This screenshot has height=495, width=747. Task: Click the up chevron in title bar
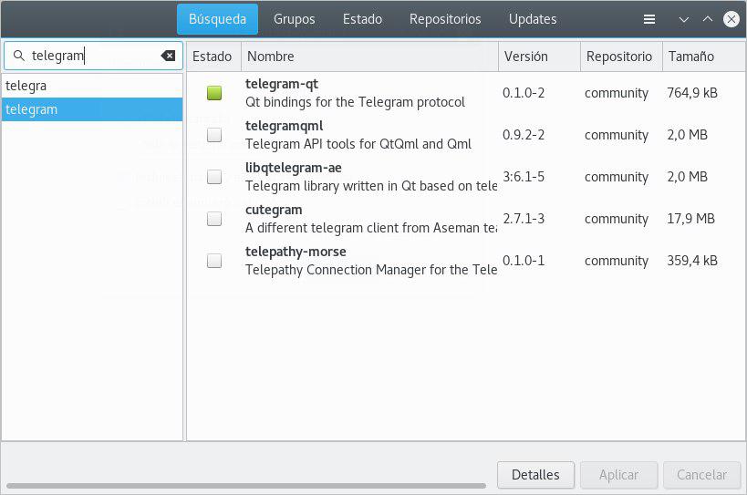(708, 19)
